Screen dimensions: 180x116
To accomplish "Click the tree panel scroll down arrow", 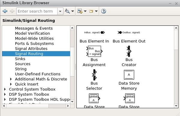I will coord(72,102).
